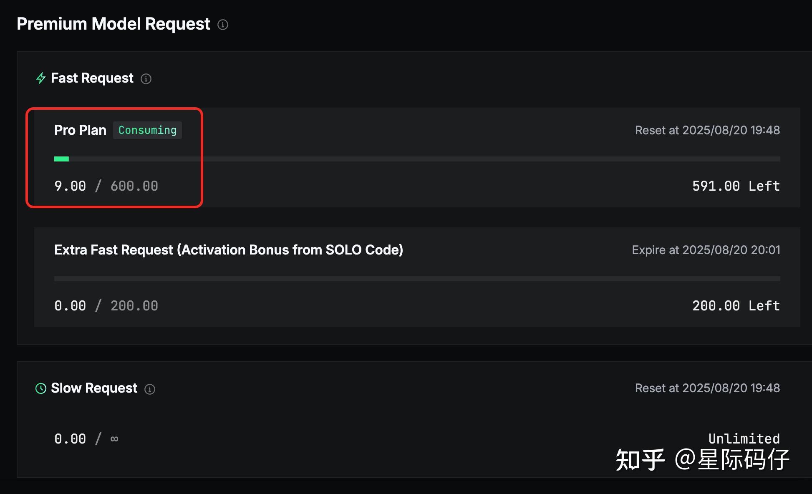This screenshot has width=812, height=494.
Task: Click the lightning bolt Fast Request icon
Action: coord(41,78)
